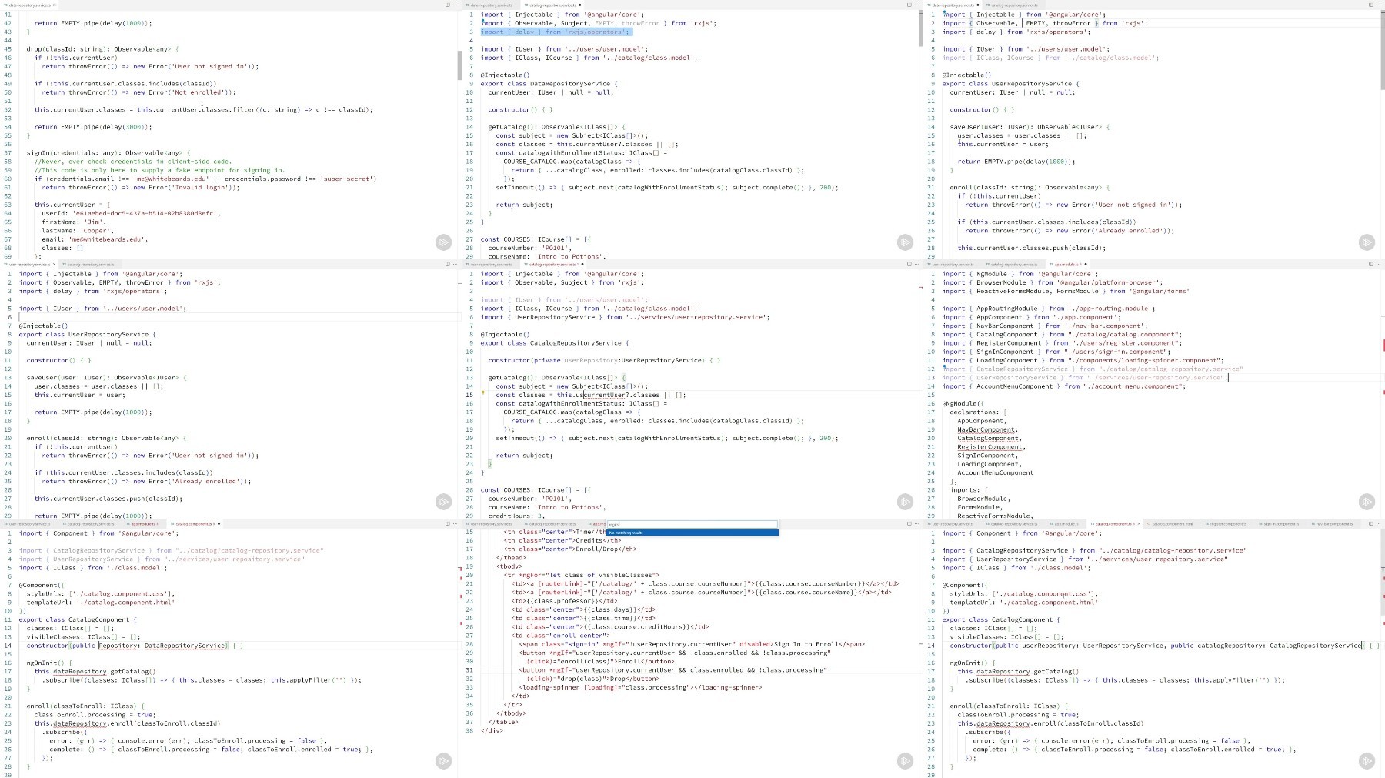Play the UserRepositoryService video lacking an IClass import
Screen dimensions: 1385x778
coord(444,502)
